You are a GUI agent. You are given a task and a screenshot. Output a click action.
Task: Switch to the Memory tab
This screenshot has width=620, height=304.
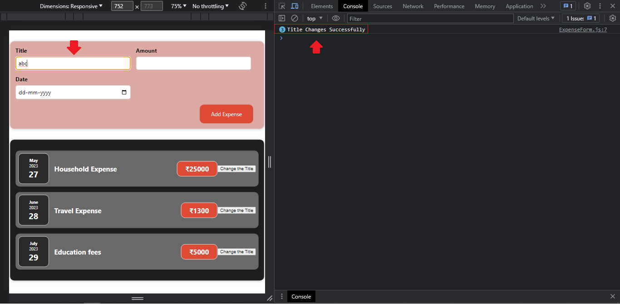point(485,6)
